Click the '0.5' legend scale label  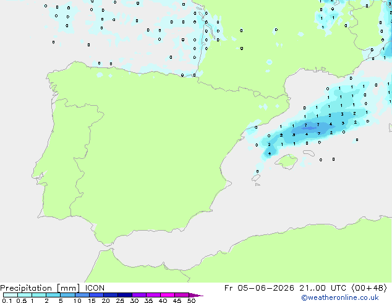coord(22,301)
